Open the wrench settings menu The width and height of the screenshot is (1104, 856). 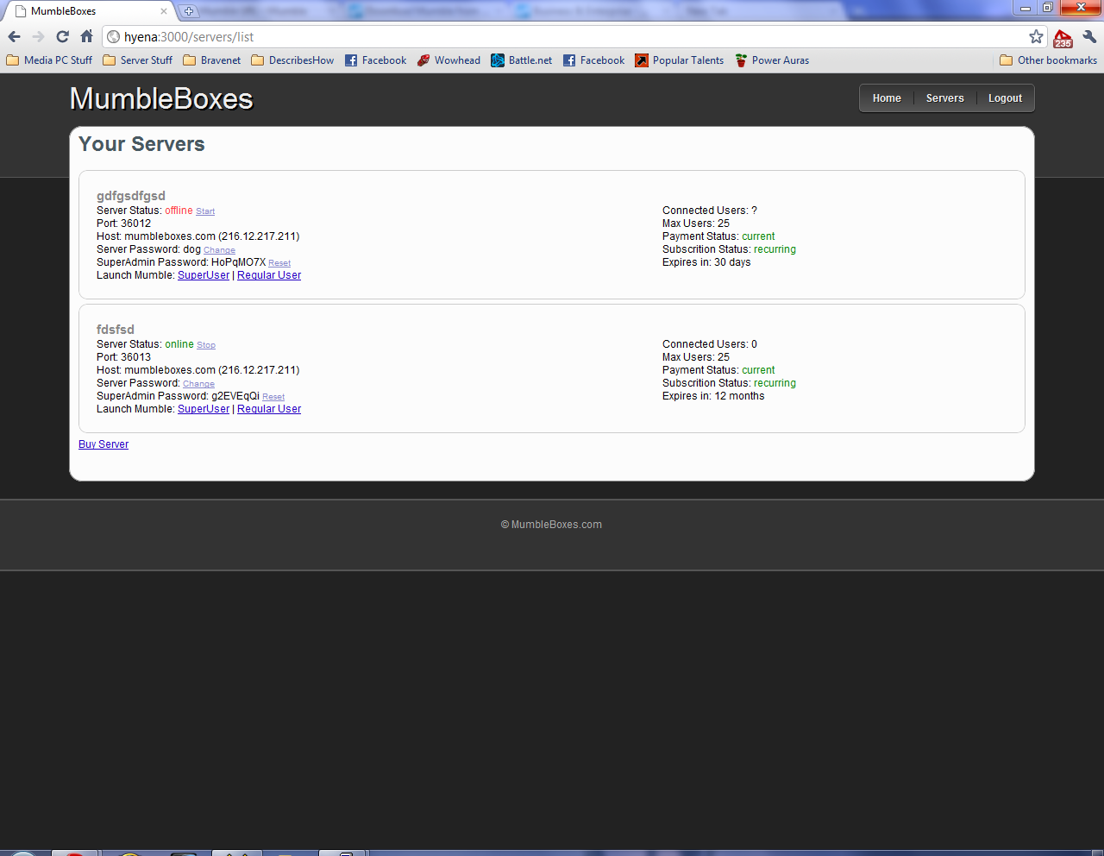point(1089,36)
